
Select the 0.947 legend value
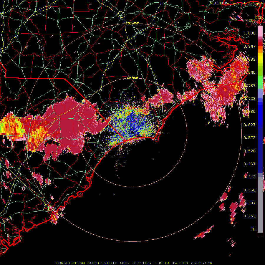(249, 46)
